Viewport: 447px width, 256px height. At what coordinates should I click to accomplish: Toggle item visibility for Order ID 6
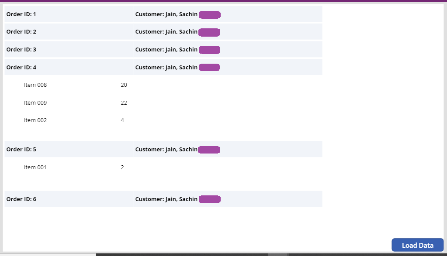[x=66, y=199]
